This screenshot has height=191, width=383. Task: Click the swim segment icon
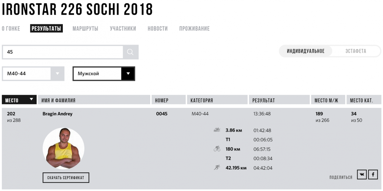(x=217, y=130)
